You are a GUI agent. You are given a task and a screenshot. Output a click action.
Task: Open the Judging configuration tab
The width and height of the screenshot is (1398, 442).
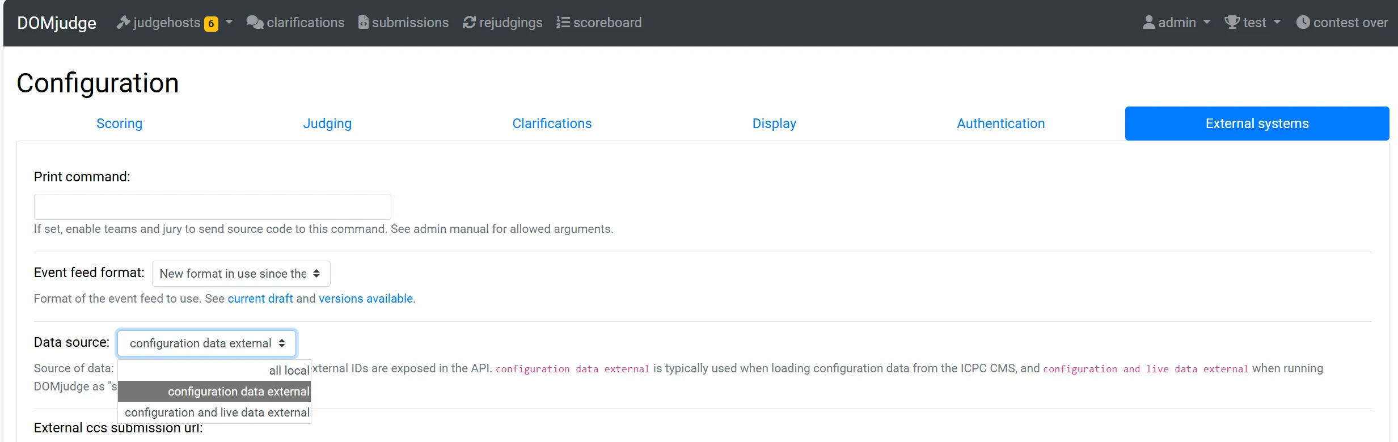pos(327,124)
